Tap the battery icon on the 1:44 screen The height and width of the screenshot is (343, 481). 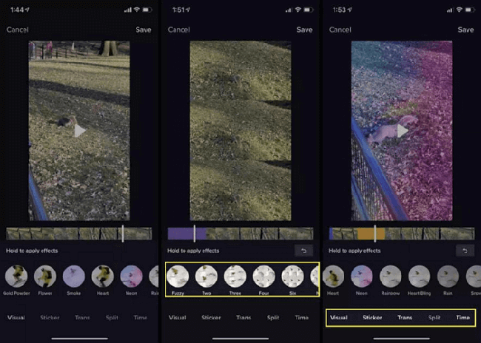(147, 10)
